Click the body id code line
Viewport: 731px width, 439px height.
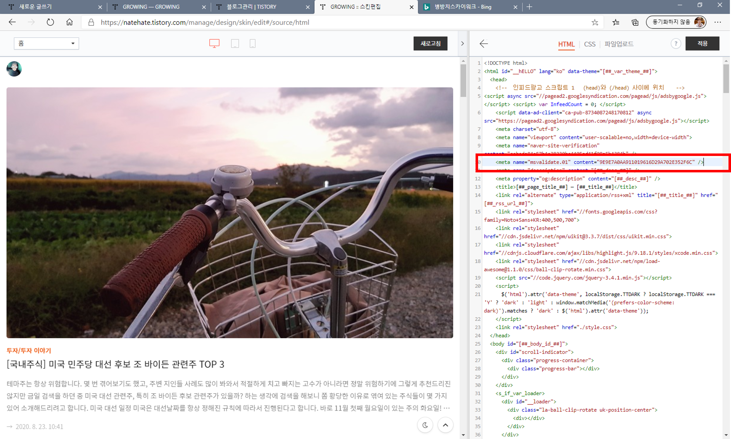[x=529, y=344]
